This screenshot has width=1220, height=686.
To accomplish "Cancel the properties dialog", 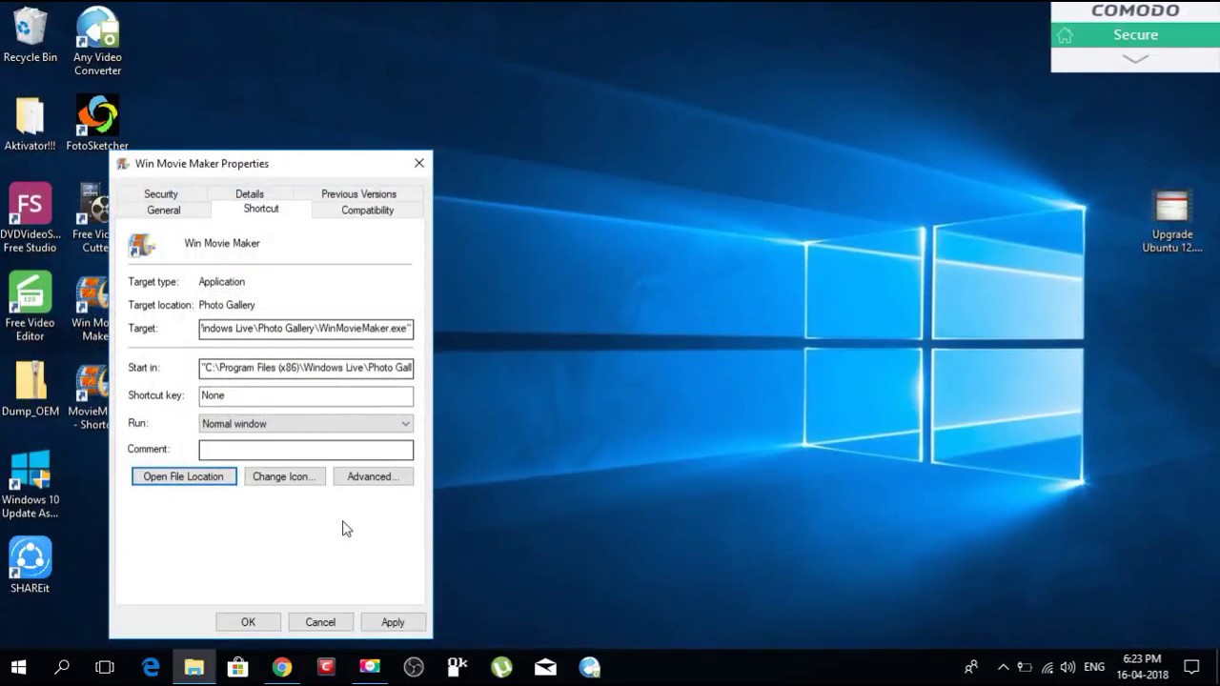I will [320, 622].
